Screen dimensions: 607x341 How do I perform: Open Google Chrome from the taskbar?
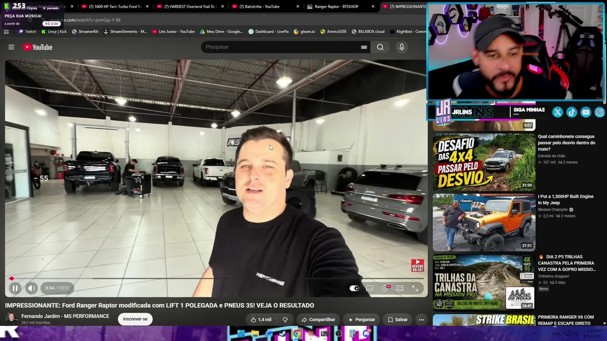(296, 334)
